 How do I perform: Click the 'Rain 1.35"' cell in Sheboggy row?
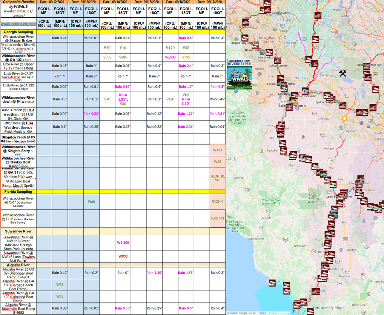pyautogui.click(x=155, y=273)
